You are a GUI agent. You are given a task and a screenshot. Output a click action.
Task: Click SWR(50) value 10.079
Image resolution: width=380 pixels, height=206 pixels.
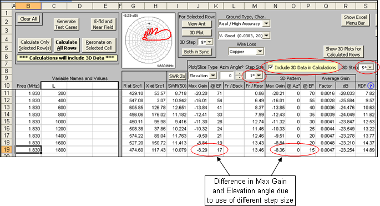coord(177,150)
